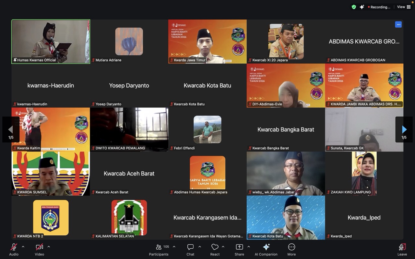Expand audio settings arrow beside Audio
Screen dimensions: 415x259
(23, 247)
